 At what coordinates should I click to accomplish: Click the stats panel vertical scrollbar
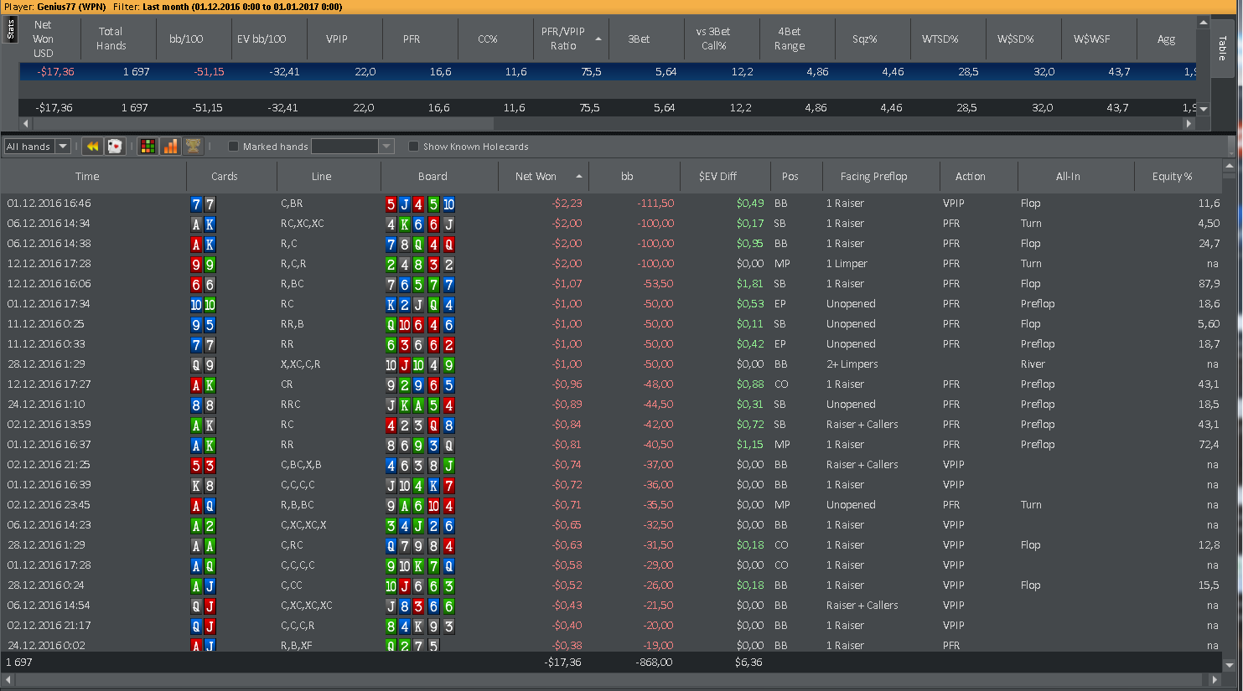[x=1204, y=66]
